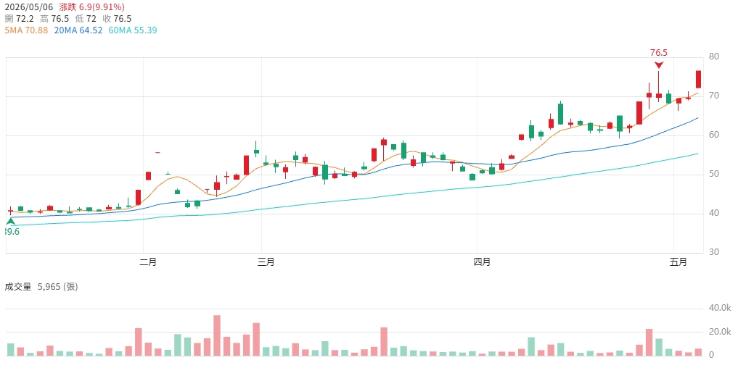This screenshot has width=738, height=368.
Task: Click the 2026/05/06 date label
Action: 28,7
